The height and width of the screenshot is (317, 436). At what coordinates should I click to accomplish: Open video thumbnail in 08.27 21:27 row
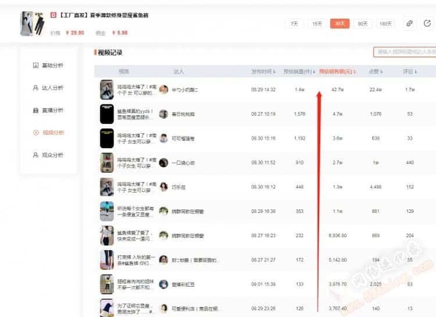tap(107, 260)
